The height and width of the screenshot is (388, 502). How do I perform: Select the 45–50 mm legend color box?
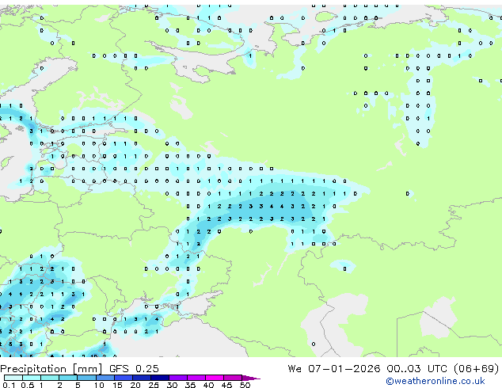pos(233,378)
